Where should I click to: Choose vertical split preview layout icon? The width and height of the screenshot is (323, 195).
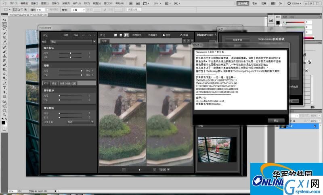point(126,35)
